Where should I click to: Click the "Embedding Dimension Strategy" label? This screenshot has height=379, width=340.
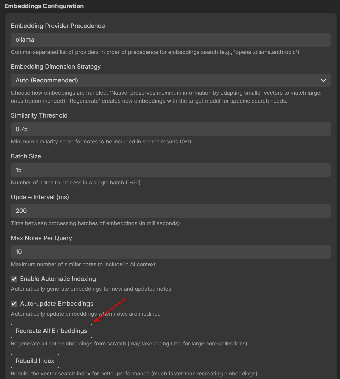click(56, 67)
